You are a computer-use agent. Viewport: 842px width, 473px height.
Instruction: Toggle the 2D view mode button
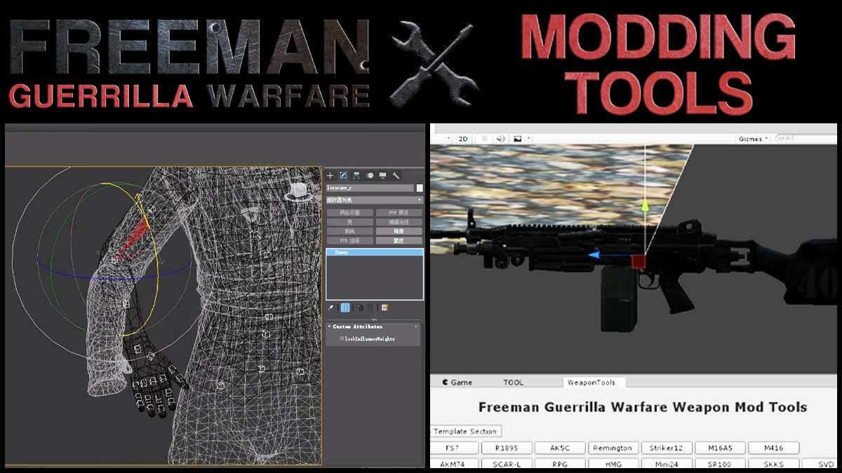(x=463, y=139)
